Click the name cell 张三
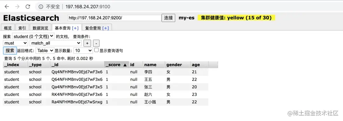343x121 pixels. [x=154, y=87]
